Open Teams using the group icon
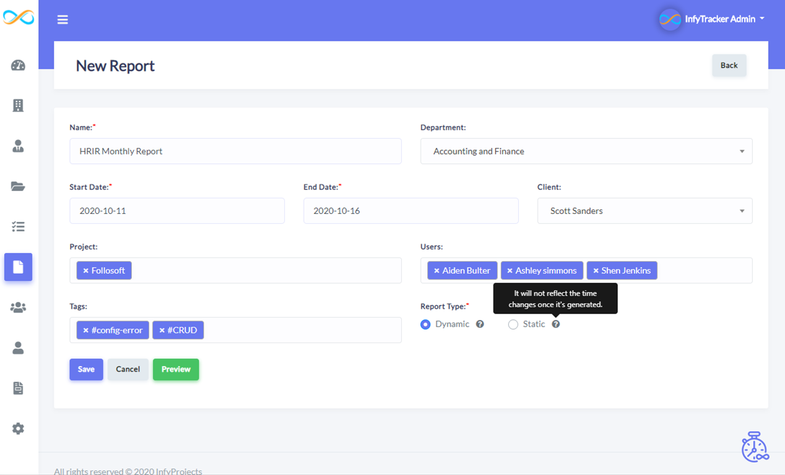 coord(19,307)
